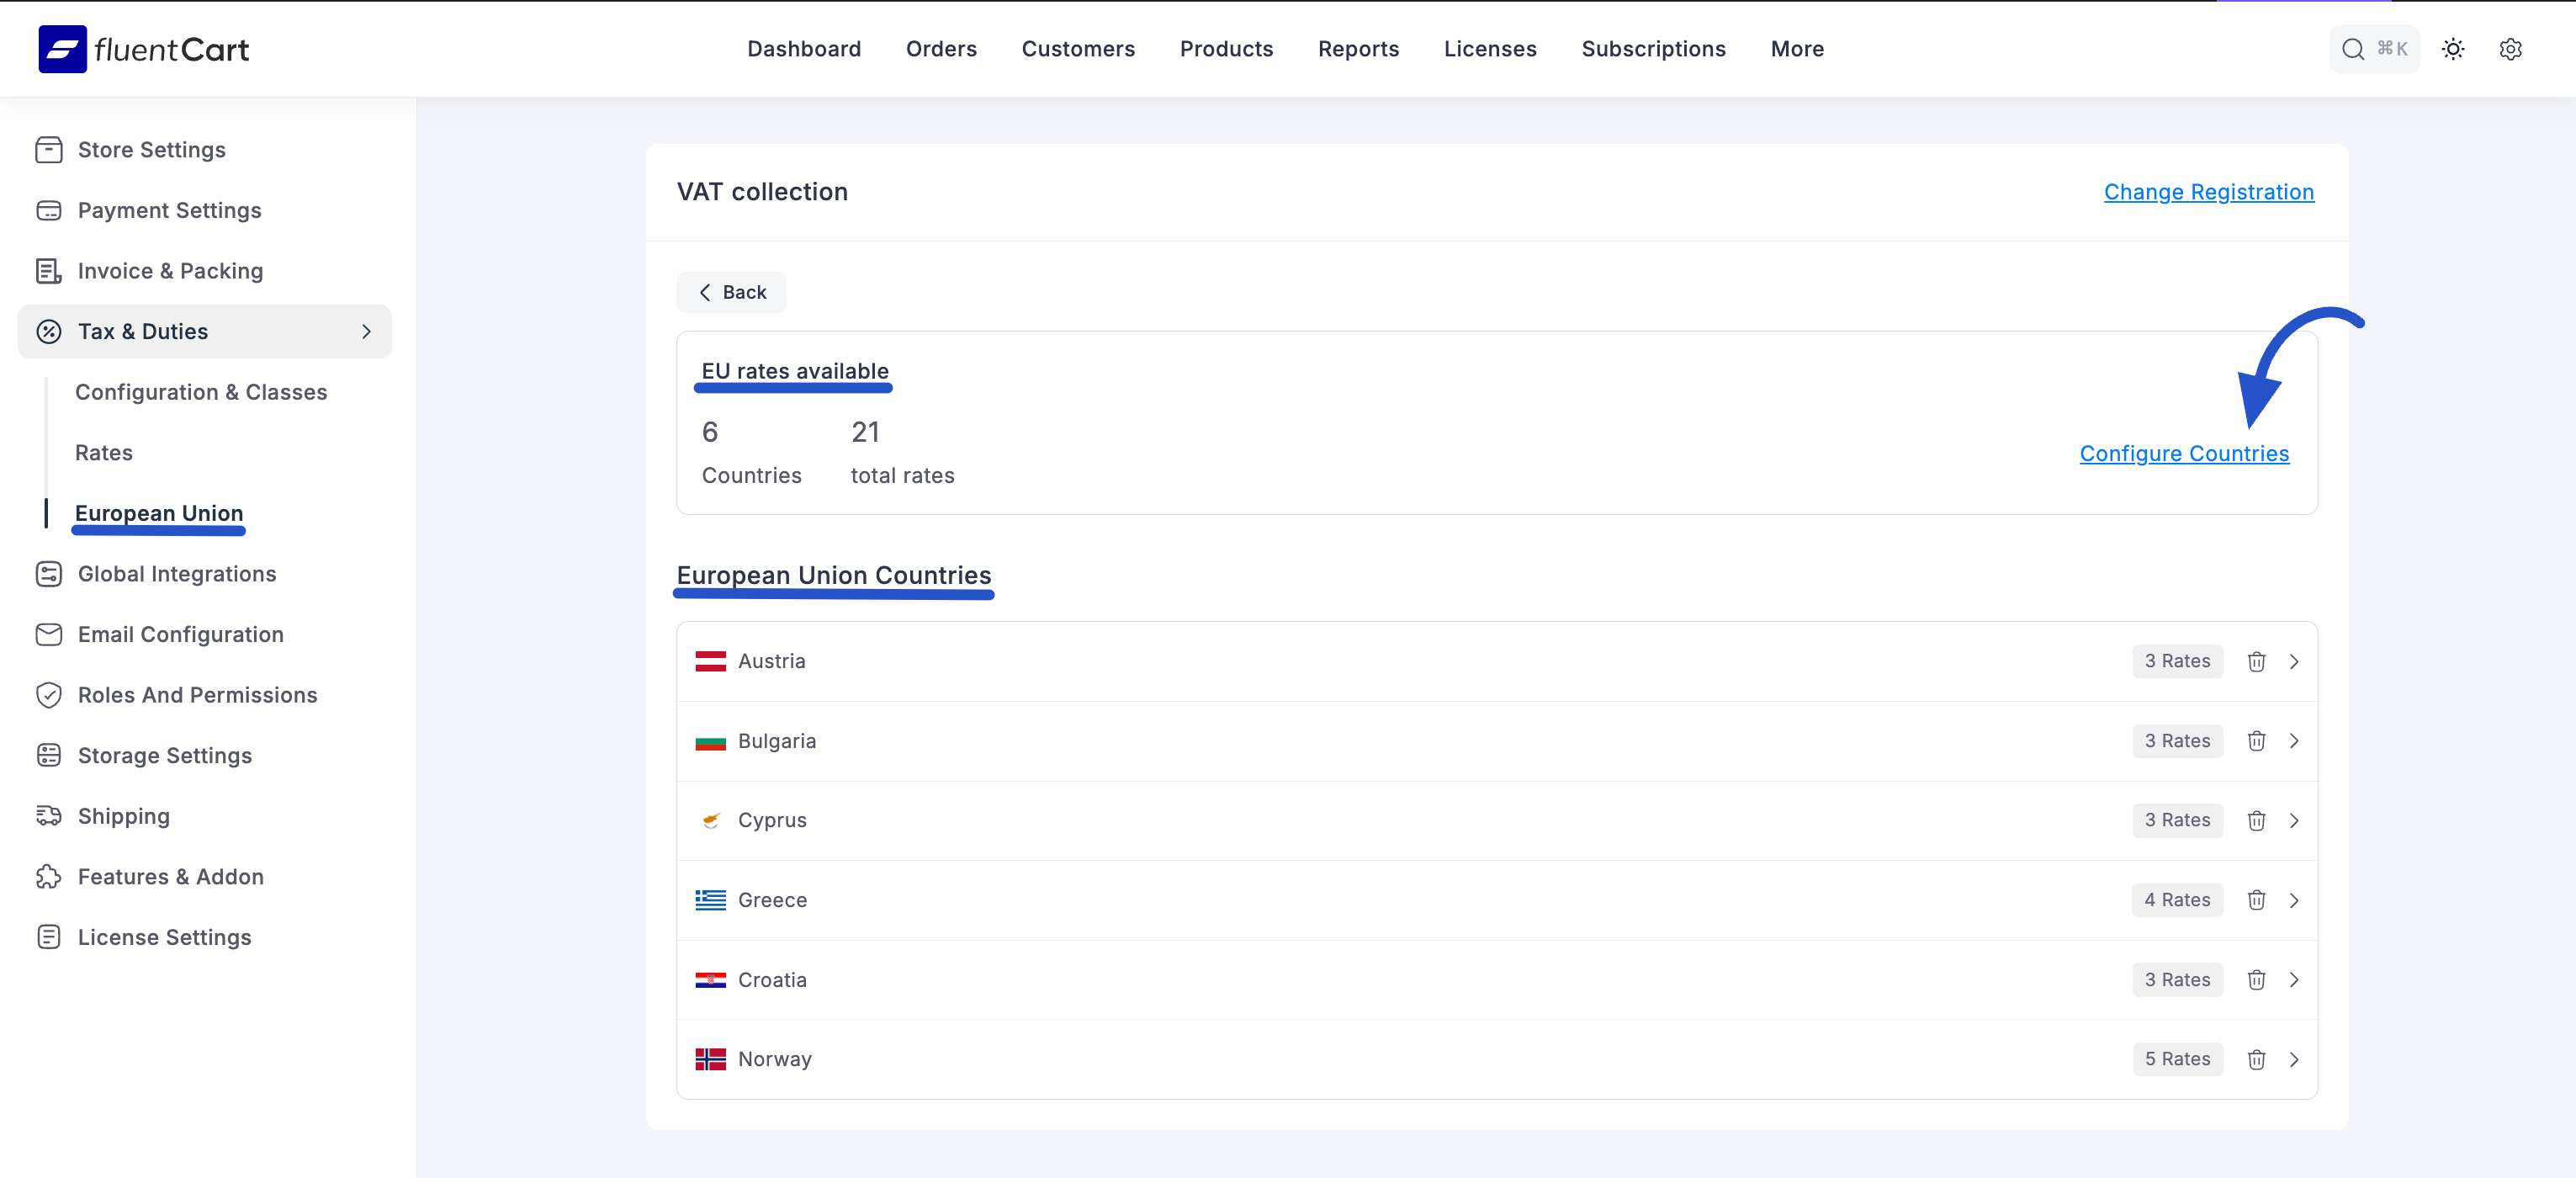Select European Union in the sidebar
This screenshot has width=2576, height=1178.
pos(158,513)
